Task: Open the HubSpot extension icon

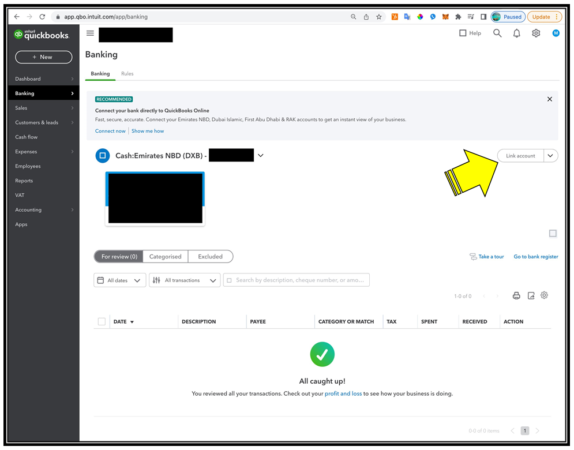Action: (395, 17)
